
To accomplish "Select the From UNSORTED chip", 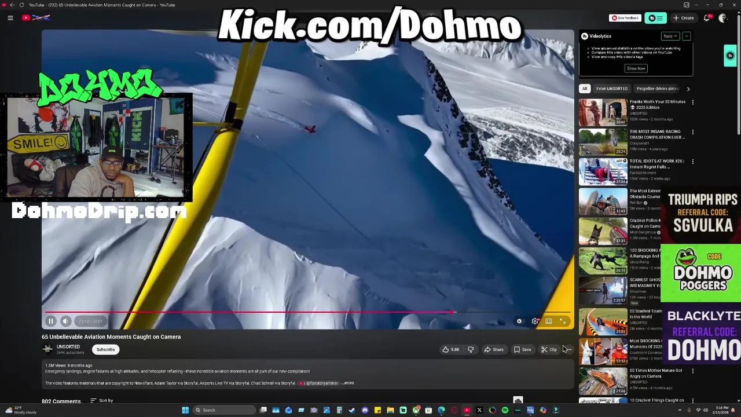I will click(612, 89).
